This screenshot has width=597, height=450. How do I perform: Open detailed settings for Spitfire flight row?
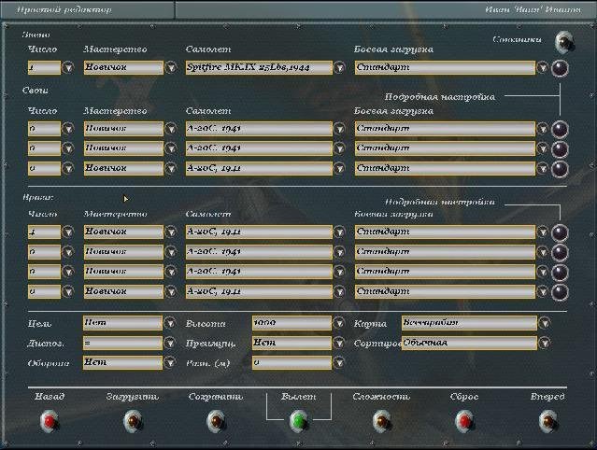[560, 68]
